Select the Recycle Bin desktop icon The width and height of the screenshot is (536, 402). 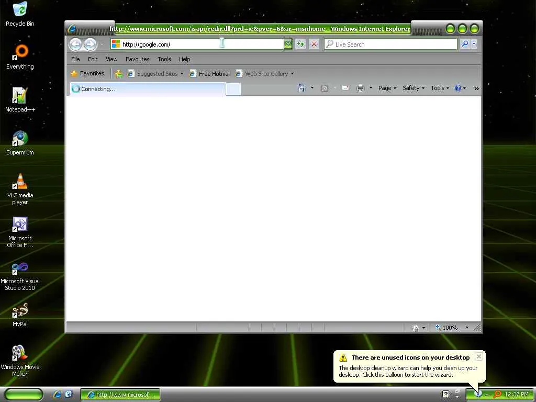(20, 14)
